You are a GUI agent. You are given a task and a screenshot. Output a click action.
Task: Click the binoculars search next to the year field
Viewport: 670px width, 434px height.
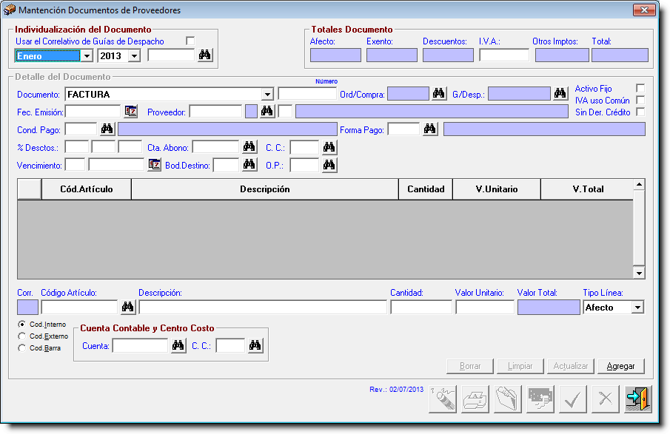point(205,55)
